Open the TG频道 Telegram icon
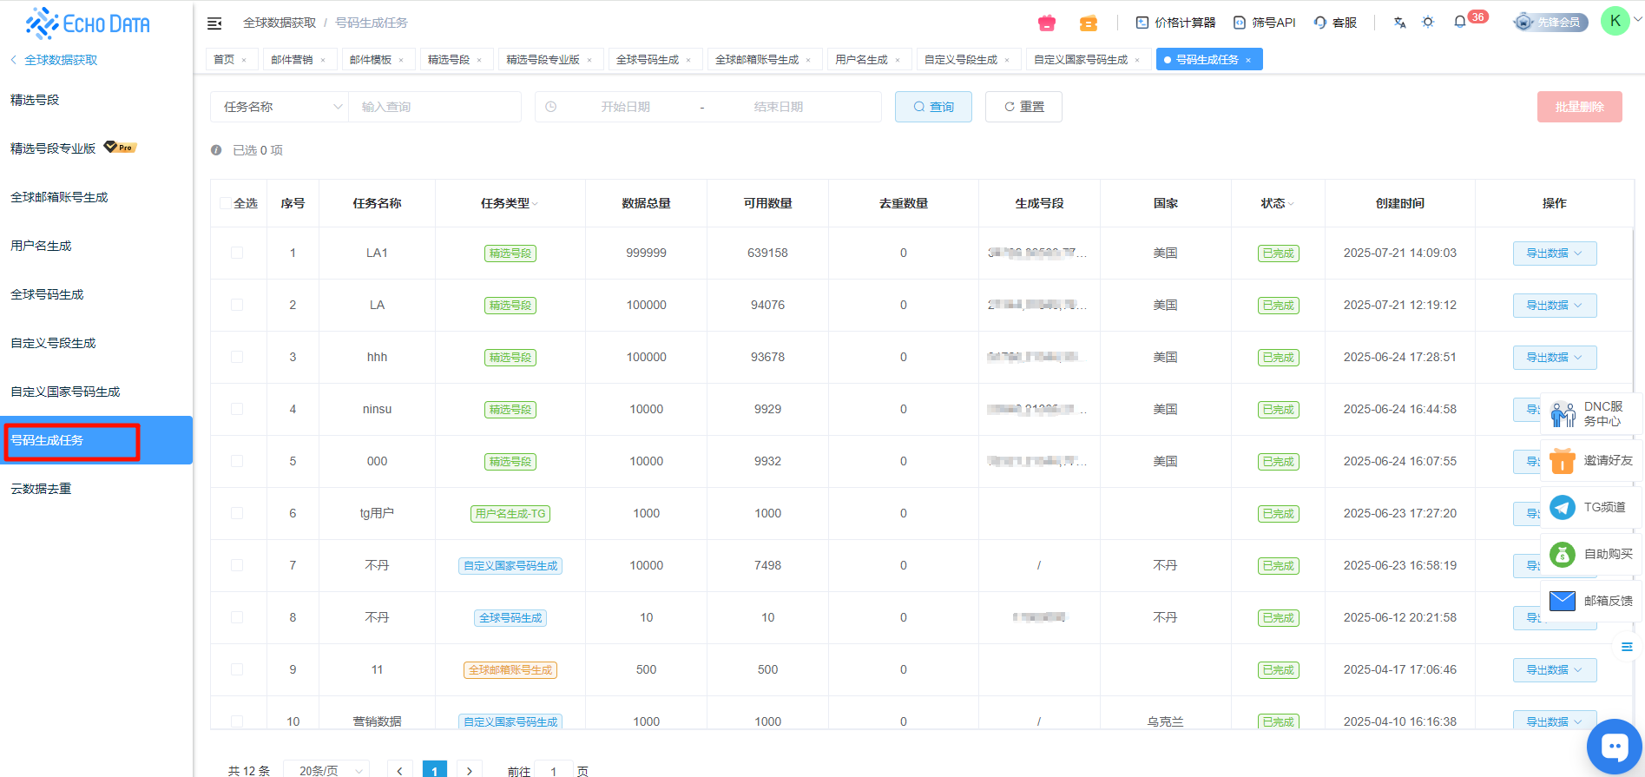The image size is (1645, 777). [1563, 507]
